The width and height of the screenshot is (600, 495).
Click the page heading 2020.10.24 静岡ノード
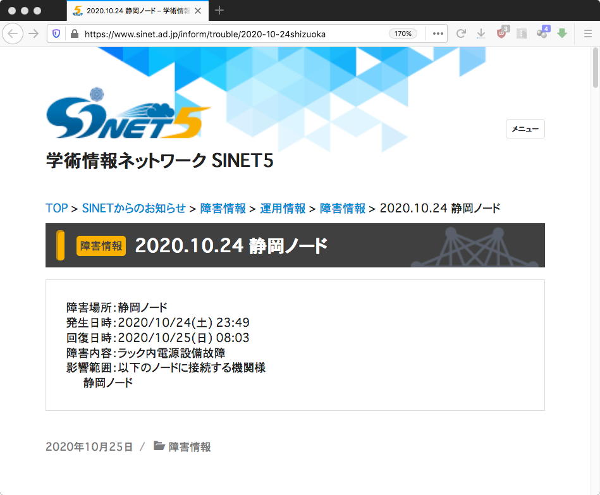click(231, 245)
